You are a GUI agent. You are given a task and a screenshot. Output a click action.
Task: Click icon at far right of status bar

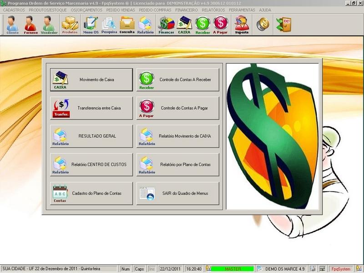coord(358,268)
